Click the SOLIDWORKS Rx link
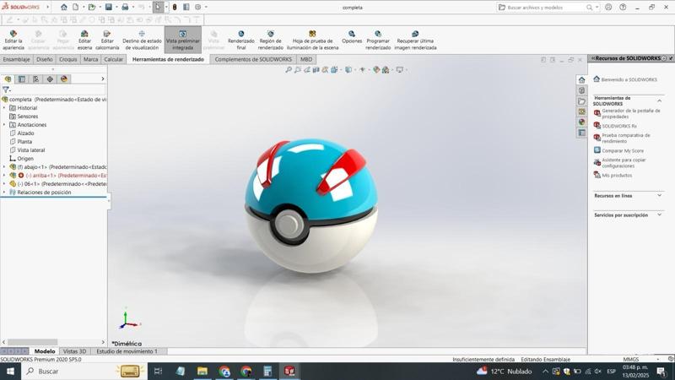 619,126
